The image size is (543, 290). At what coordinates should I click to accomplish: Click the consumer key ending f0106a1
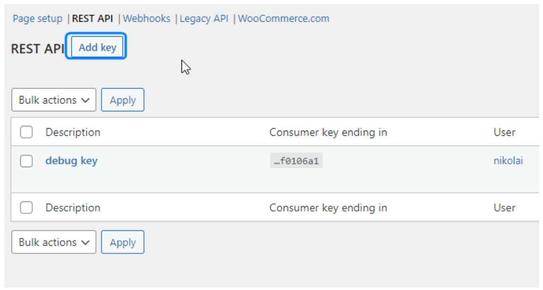[296, 161]
